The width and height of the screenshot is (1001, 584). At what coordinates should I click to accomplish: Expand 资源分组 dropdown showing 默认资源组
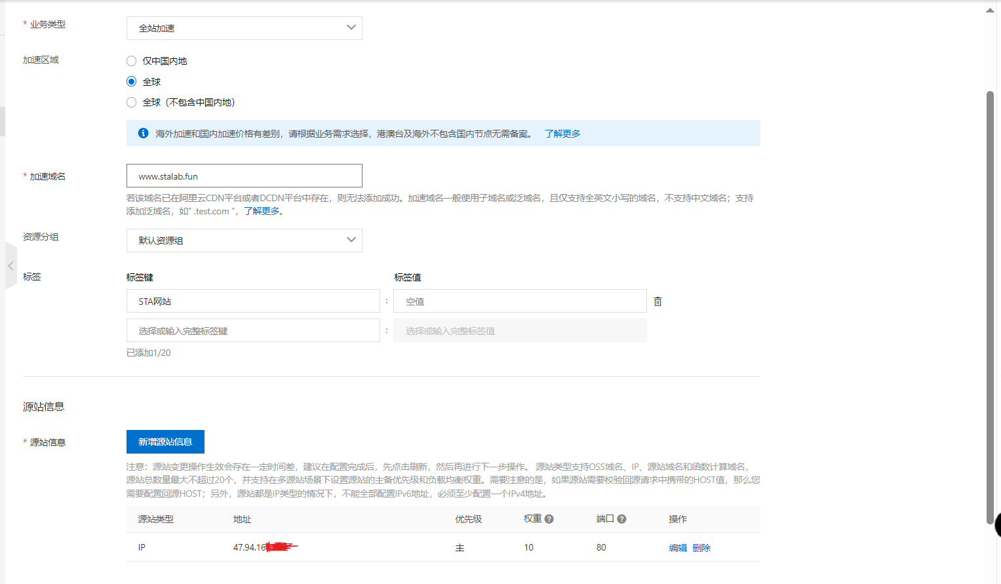(x=244, y=241)
